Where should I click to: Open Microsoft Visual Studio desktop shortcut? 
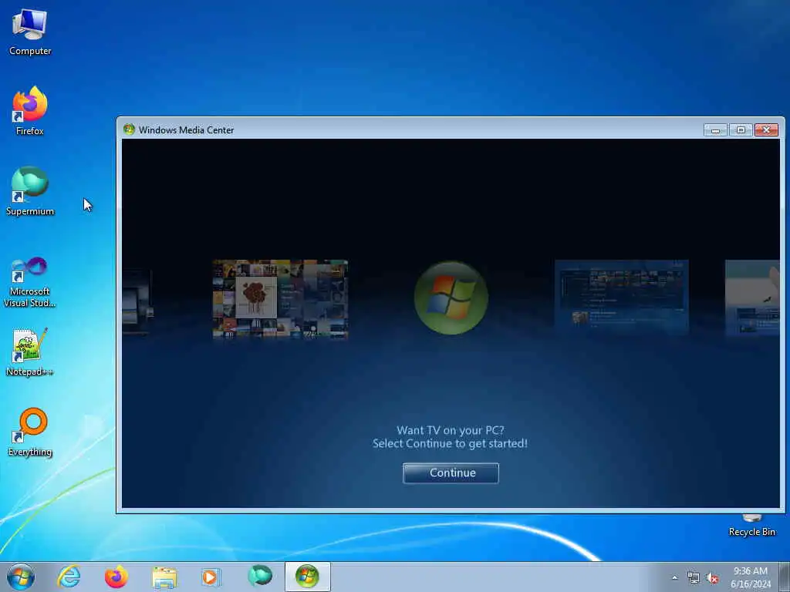[x=30, y=282]
